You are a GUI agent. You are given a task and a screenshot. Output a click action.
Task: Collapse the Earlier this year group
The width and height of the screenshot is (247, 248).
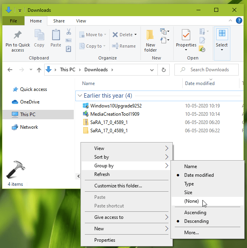[x=80, y=96]
